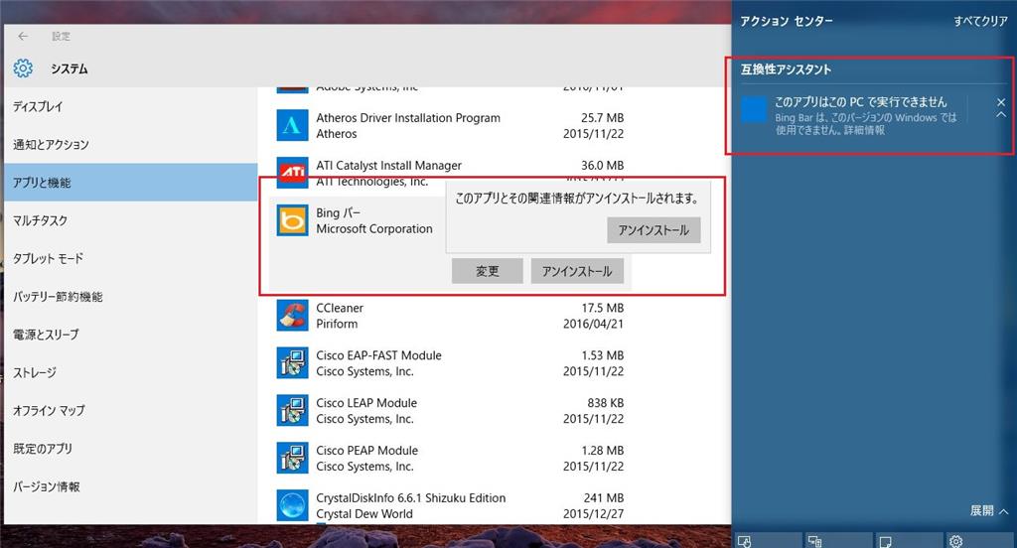1017x548 pixels.
Task: Select ディスプレイ in the sidebar
Action: (x=130, y=106)
